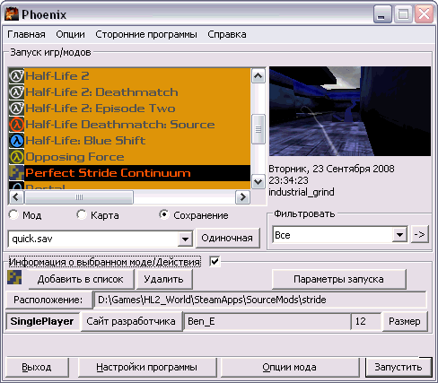Image resolution: width=438 pixels, height=383 pixels.
Task: Click the mod location path field
Action: (260, 300)
